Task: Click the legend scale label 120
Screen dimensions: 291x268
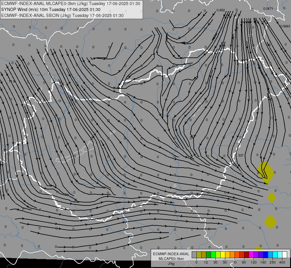Action: (x=254, y=262)
